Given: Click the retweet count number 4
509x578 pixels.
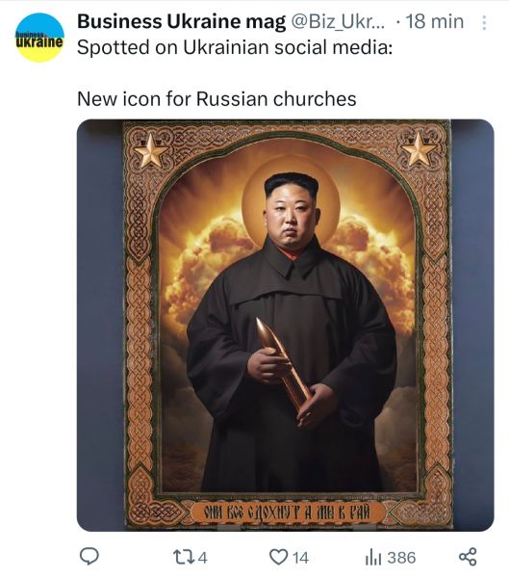Looking at the screenshot, I should (x=203, y=558).
